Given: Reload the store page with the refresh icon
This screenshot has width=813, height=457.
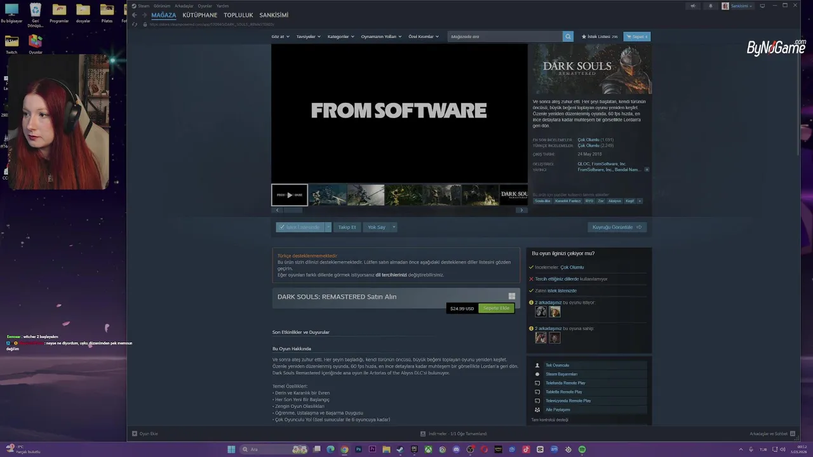Looking at the screenshot, I should click(x=134, y=24).
